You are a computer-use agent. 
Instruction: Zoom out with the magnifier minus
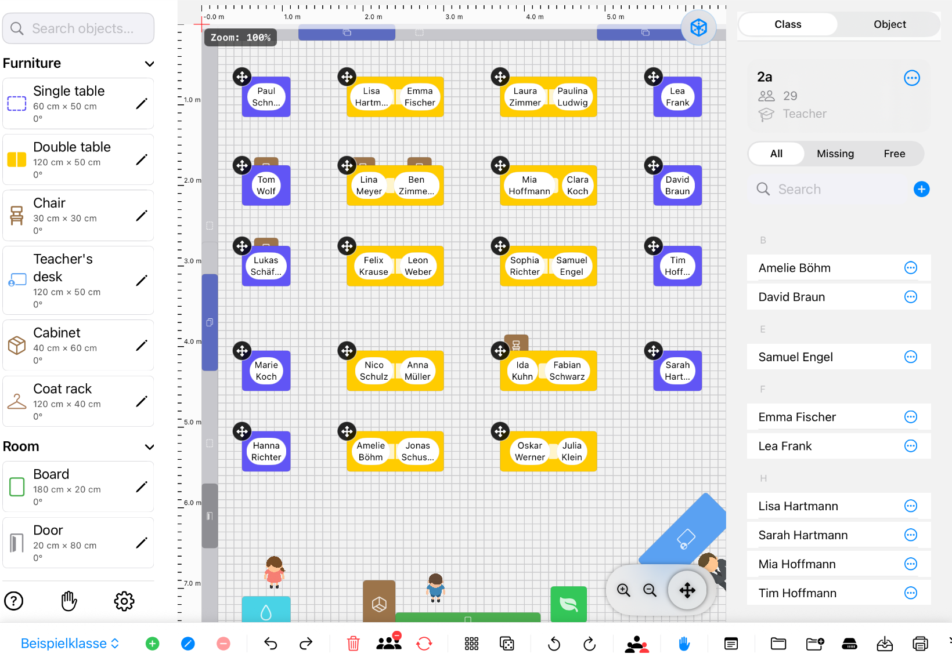point(650,590)
